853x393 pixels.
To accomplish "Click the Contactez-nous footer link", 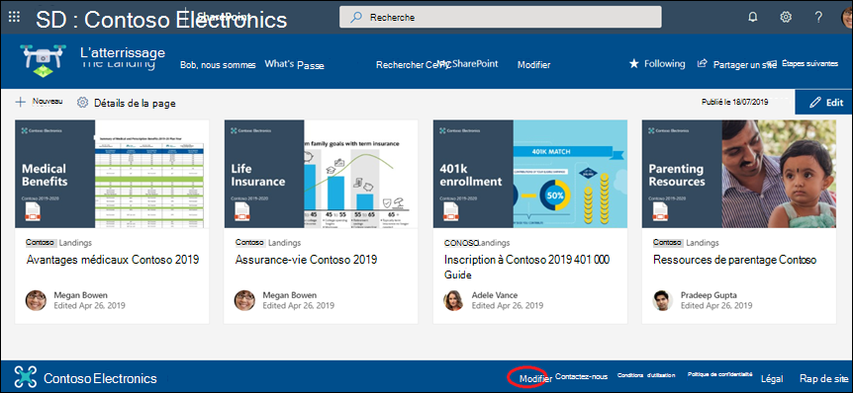I will (x=582, y=376).
